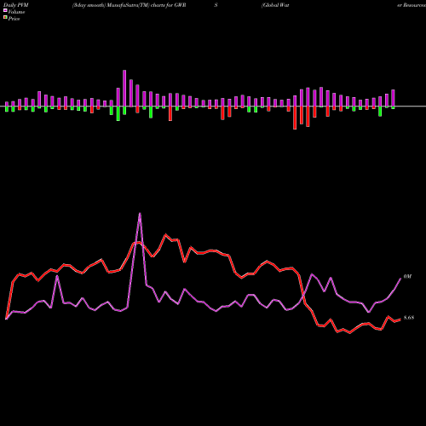
Task: Click the tallest purple volume bar
Action: pyautogui.click(x=124, y=89)
